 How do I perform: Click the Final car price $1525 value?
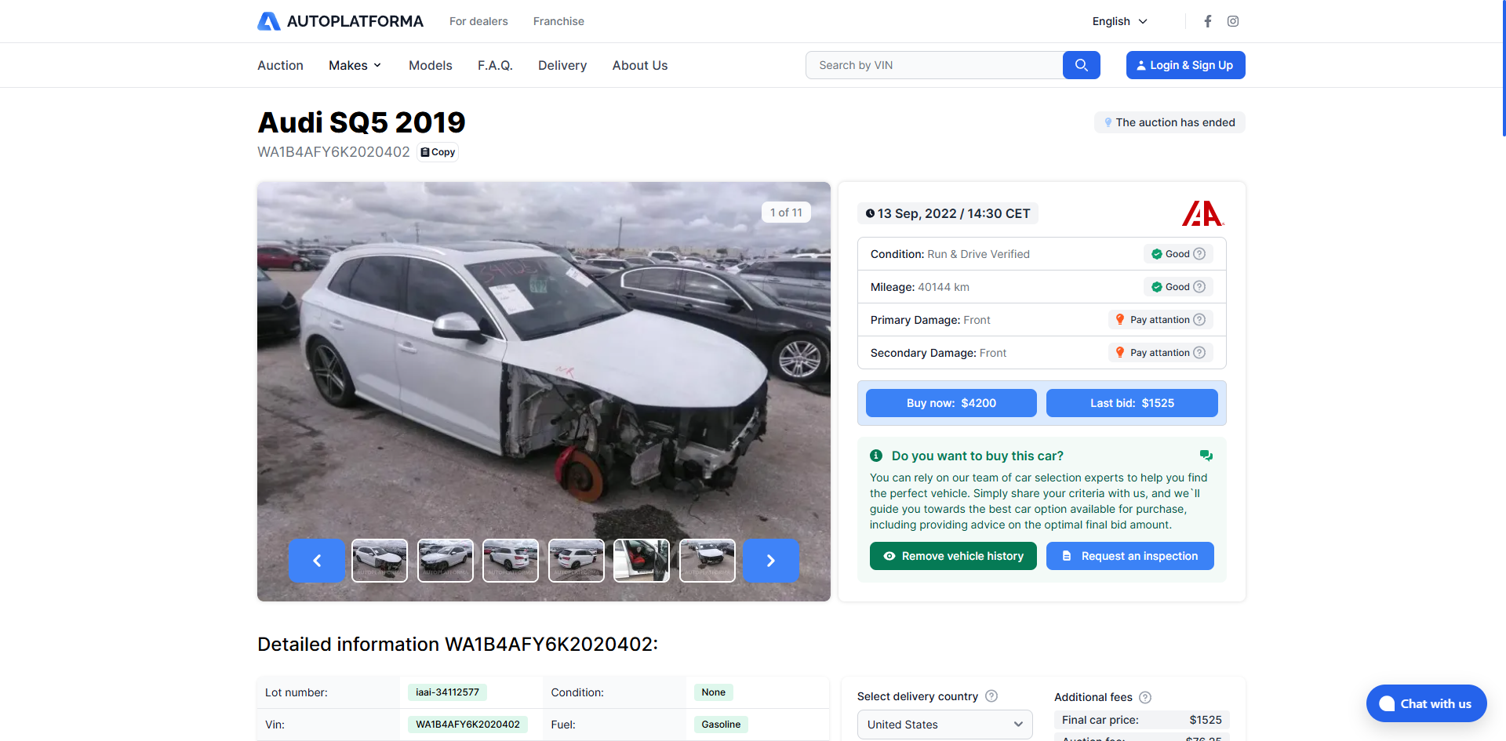coord(1206,720)
